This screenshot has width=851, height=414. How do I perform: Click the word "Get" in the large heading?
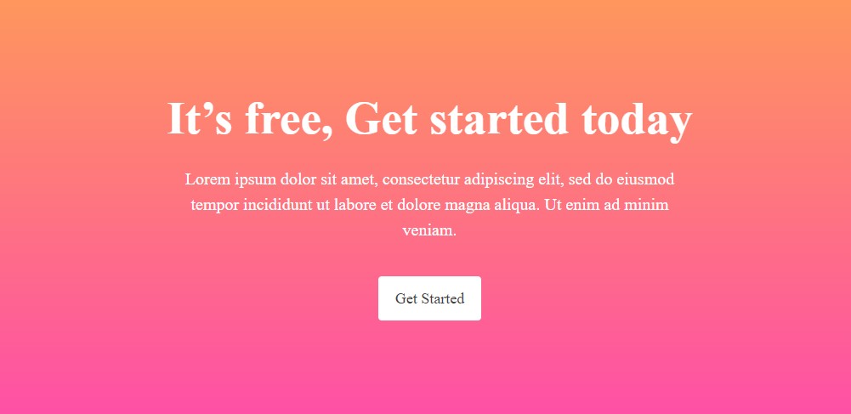click(381, 118)
